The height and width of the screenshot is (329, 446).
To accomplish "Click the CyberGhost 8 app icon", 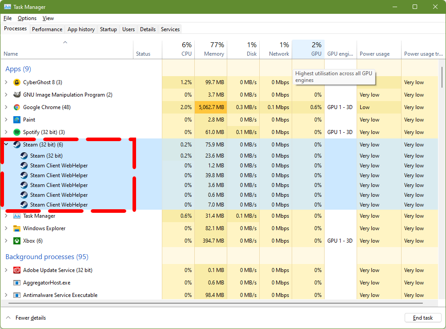I will pyautogui.click(x=17, y=82).
